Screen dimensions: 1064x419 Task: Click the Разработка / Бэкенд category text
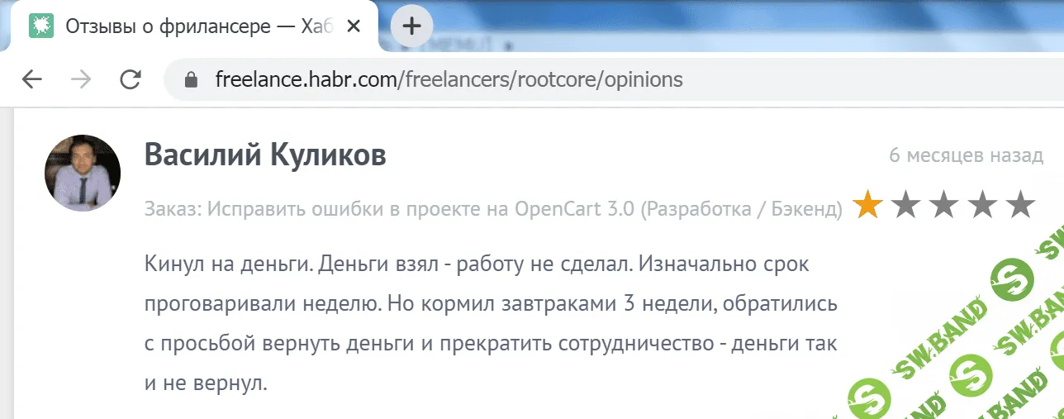[742, 208]
